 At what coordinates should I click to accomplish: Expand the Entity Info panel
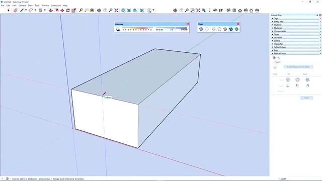(x=296, y=22)
